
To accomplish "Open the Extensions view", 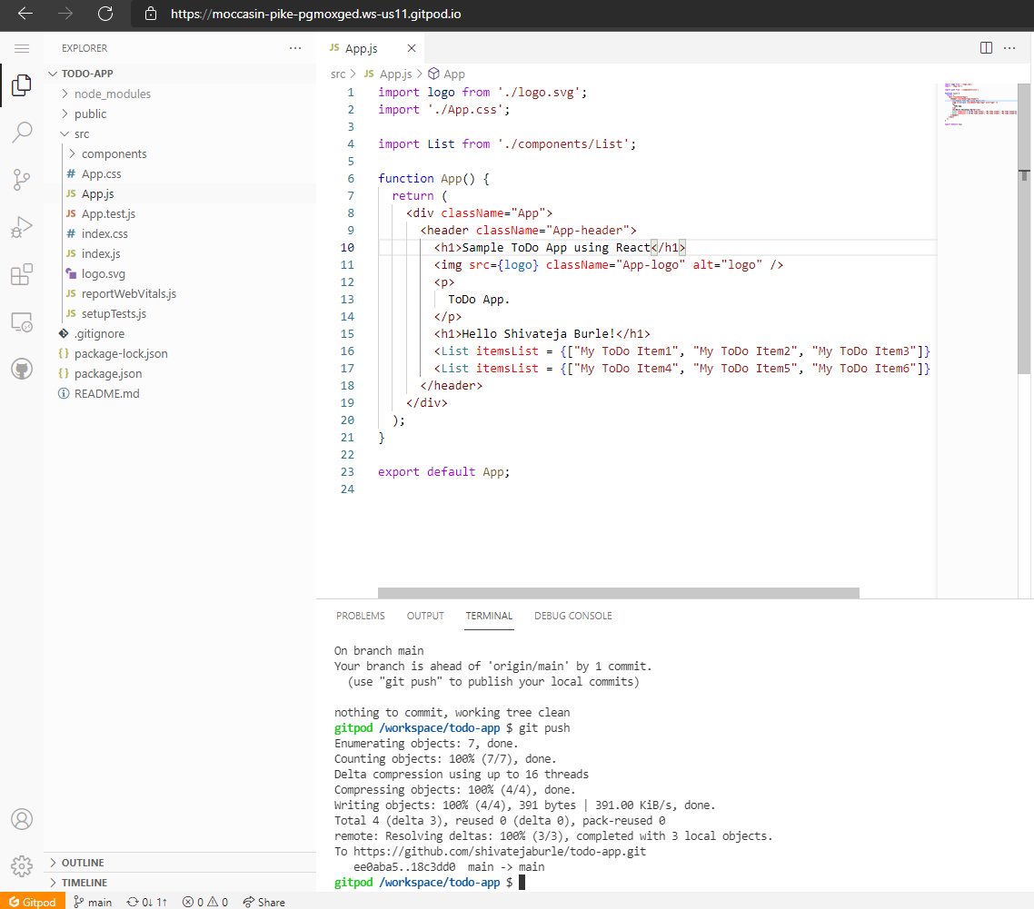I will (x=22, y=274).
